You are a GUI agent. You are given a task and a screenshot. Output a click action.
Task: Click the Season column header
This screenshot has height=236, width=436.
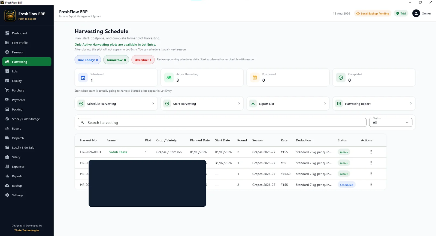click(x=257, y=140)
